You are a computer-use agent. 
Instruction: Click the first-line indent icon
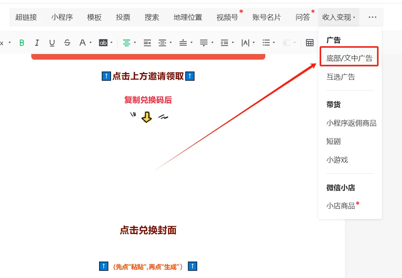(147, 43)
